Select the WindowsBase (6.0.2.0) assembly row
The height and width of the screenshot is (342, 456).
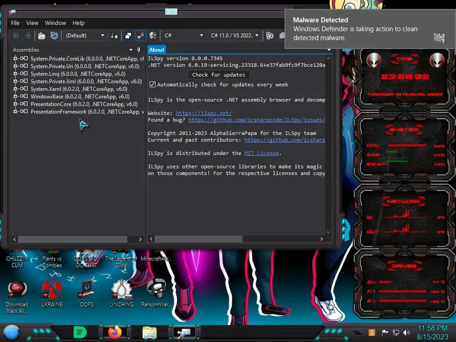click(80, 96)
